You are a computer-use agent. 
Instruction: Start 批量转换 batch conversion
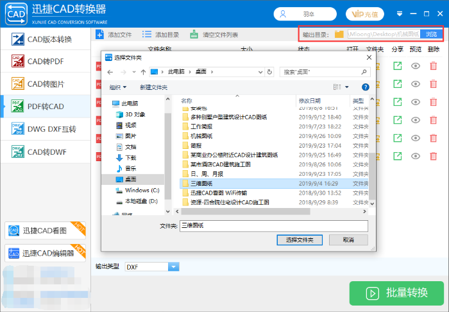pos(396,293)
